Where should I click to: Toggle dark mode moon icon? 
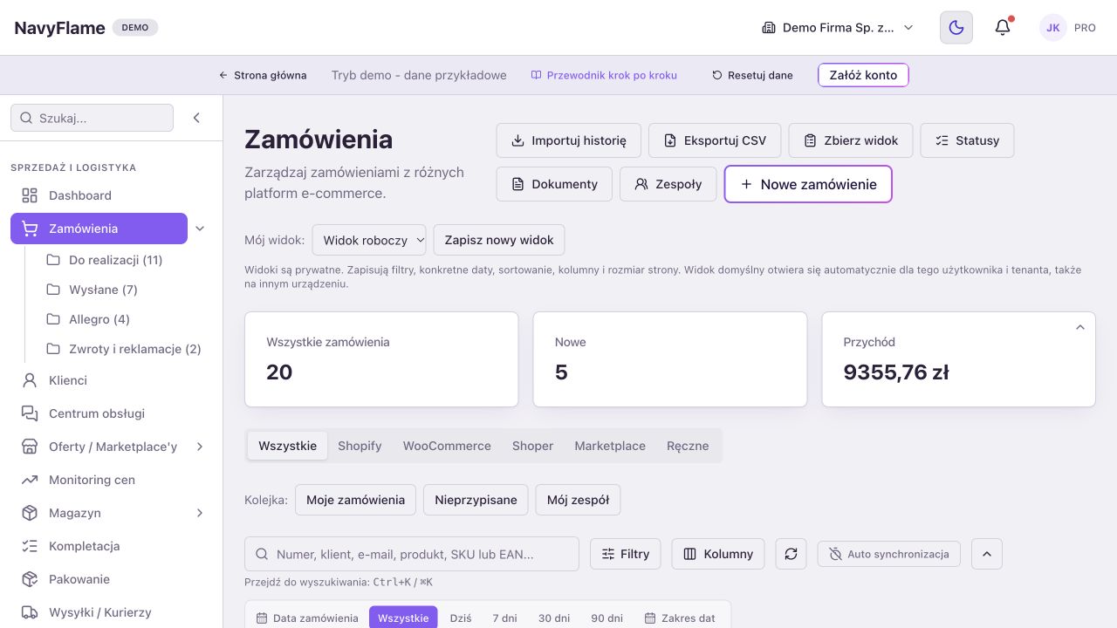(x=956, y=28)
